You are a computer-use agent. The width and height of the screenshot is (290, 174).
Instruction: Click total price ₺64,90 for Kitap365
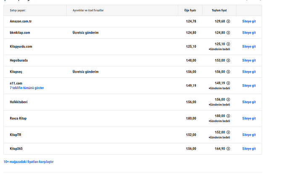220,149
